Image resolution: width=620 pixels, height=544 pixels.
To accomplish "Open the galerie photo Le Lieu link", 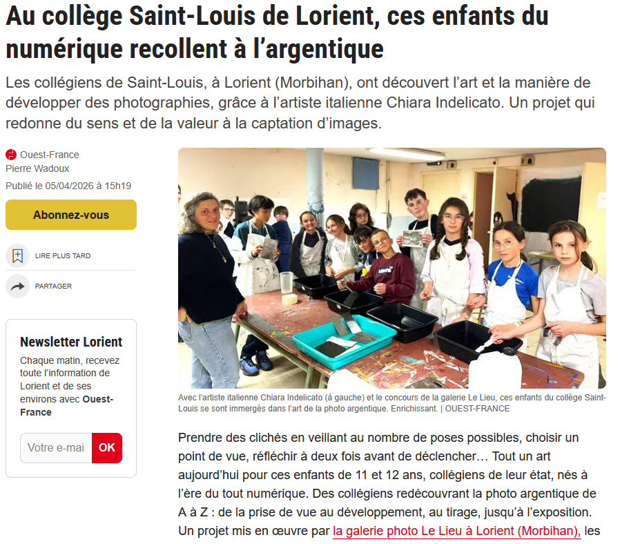I will click(x=456, y=531).
